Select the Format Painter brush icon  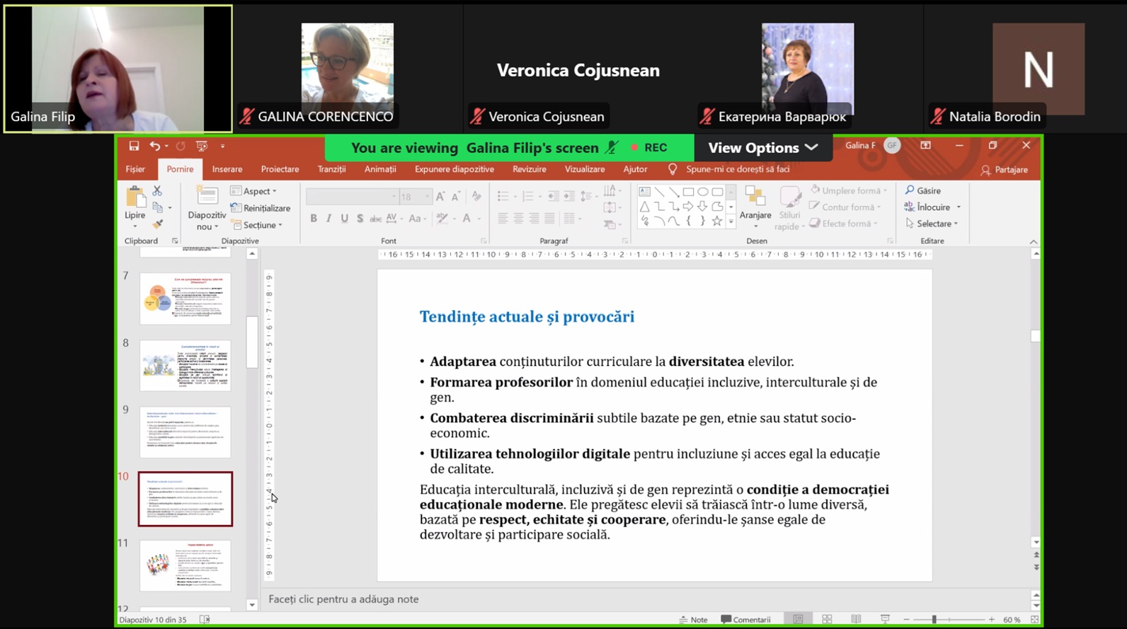157,224
